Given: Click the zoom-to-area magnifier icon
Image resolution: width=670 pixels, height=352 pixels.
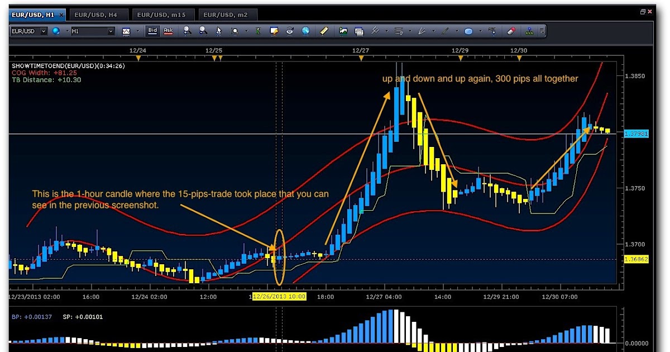Looking at the screenshot, I should [x=235, y=32].
